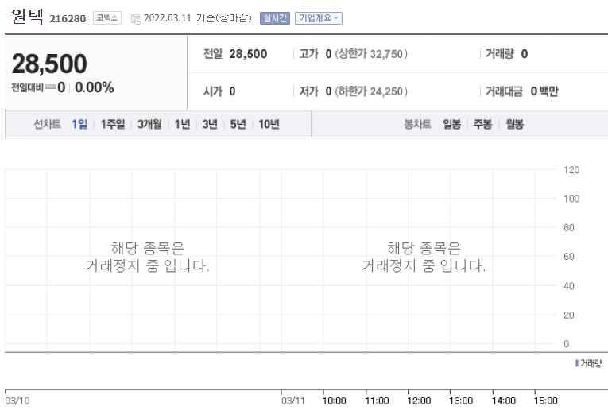Switch to 월봉 candle chart
Viewport: 608px width, 418px height.
coord(514,124)
